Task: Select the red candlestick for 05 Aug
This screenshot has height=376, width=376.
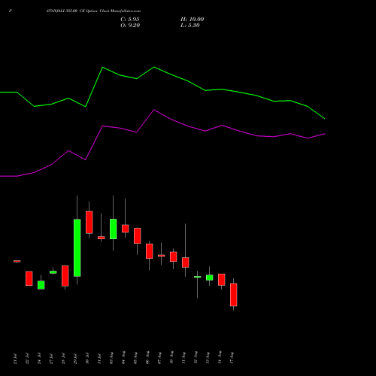Action: coord(138,235)
